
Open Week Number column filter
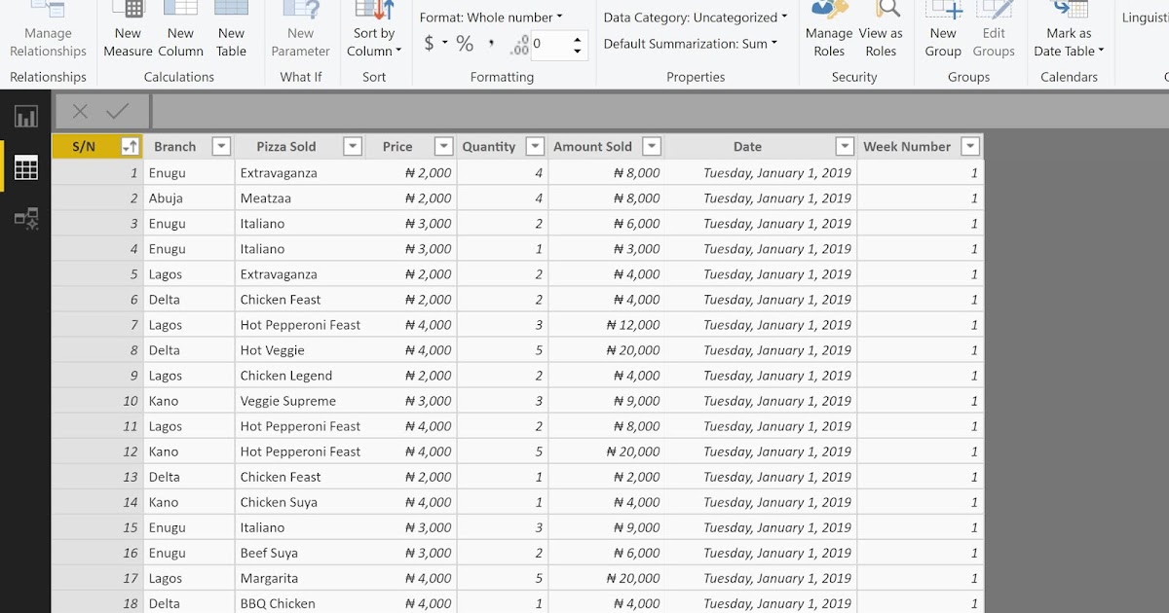point(969,147)
